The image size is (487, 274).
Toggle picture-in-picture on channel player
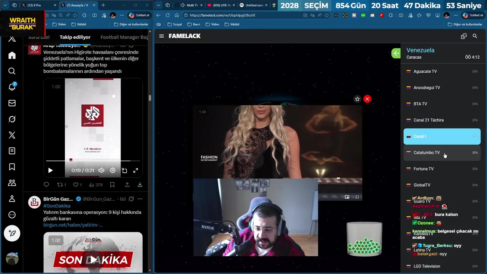pos(347,197)
